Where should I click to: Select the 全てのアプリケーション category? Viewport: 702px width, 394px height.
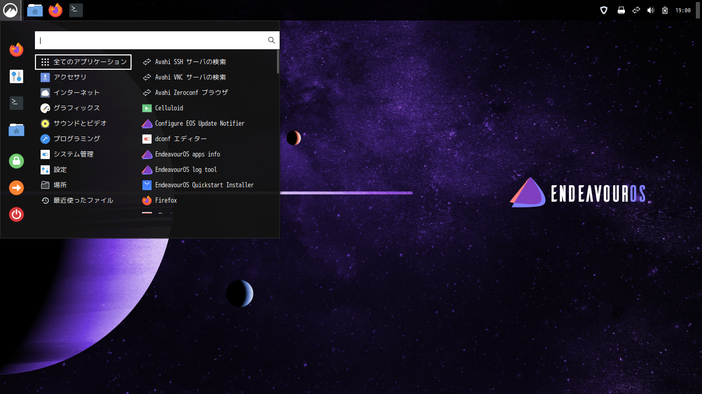pos(83,62)
